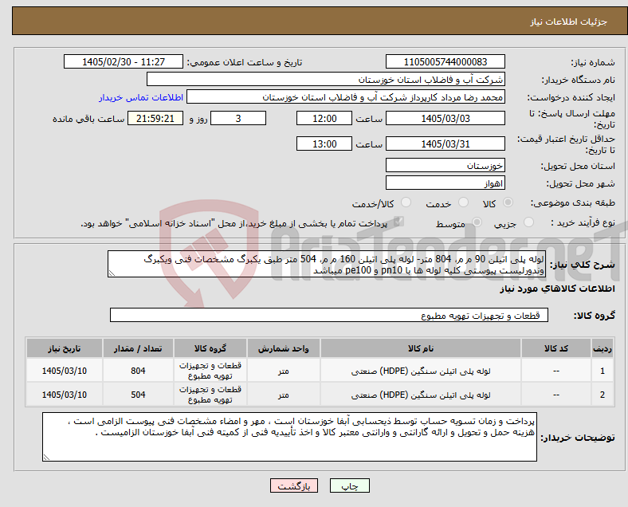Click the resize handle of buyer notes area
628x507 pixels.
point(46,457)
